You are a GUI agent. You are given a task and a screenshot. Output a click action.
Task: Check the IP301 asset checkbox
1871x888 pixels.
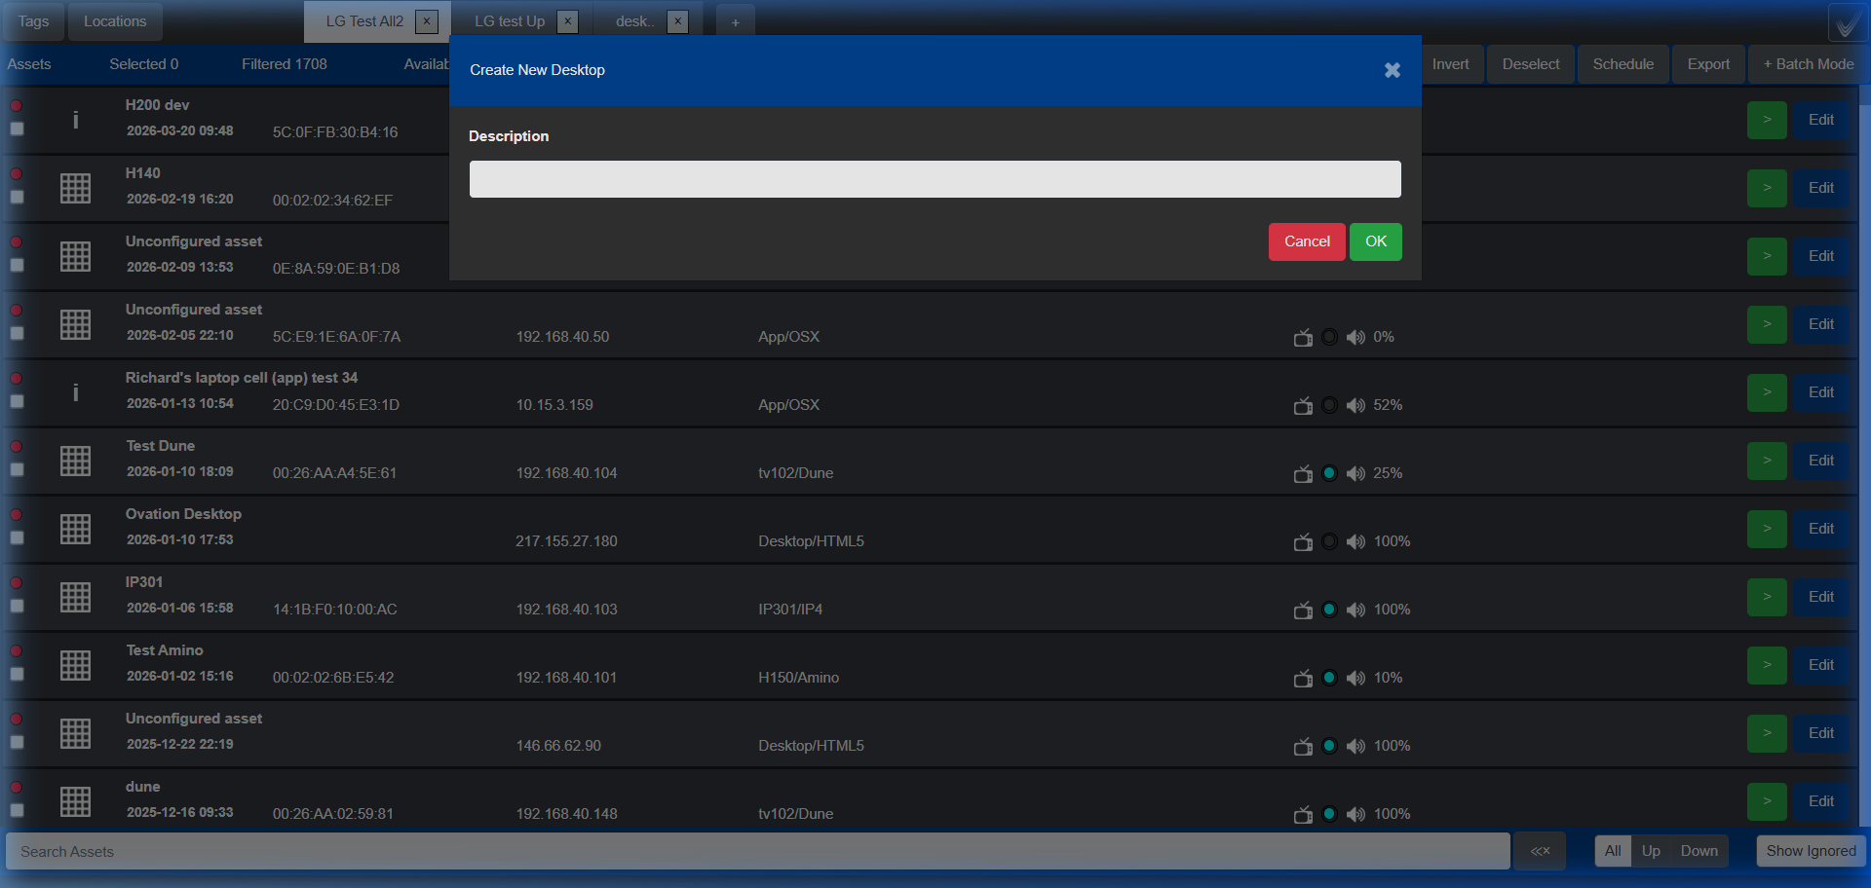coord(18,606)
